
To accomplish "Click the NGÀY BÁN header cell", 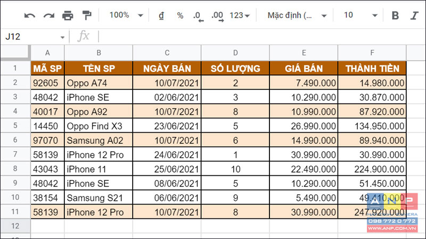I will [x=167, y=69].
